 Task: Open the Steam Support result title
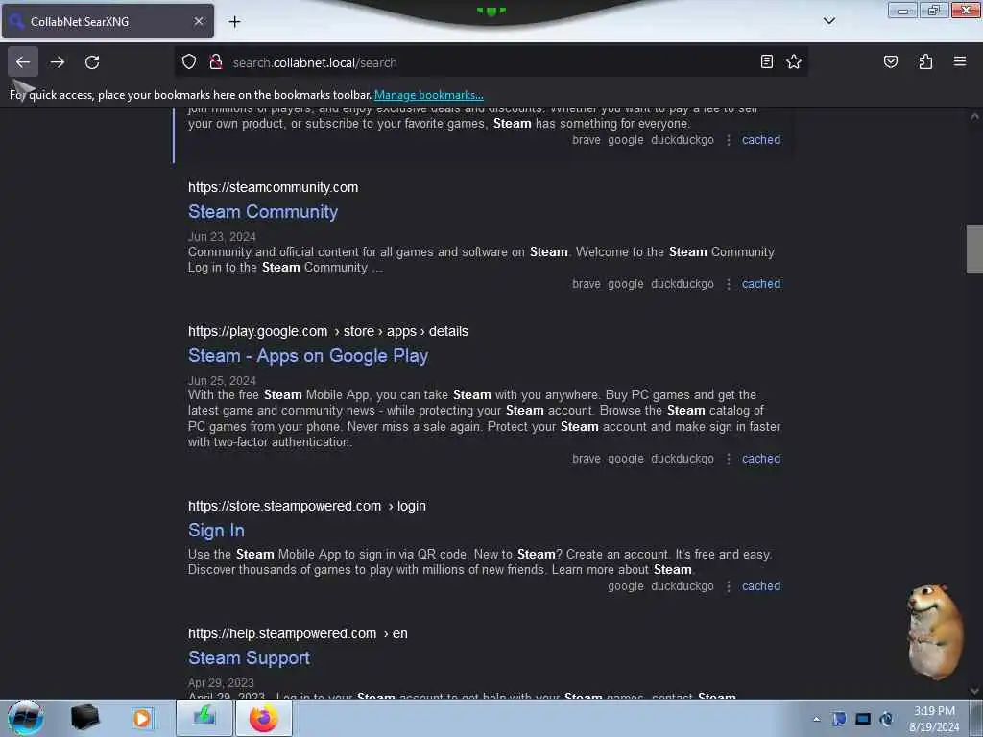tap(249, 658)
